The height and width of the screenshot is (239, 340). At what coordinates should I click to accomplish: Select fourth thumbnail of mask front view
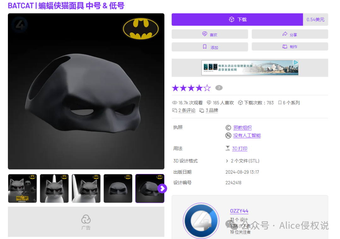[118, 188]
